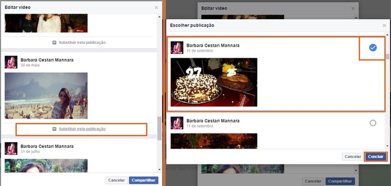391x186 pixels.
Task: Open the top photo of two women
Action: [x=46, y=23]
